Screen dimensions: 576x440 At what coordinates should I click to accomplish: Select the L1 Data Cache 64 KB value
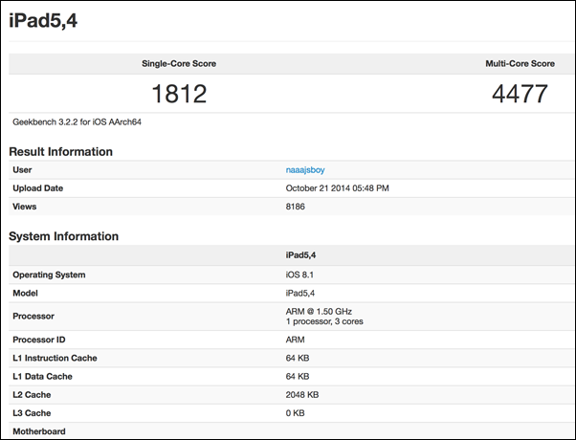[x=298, y=377]
